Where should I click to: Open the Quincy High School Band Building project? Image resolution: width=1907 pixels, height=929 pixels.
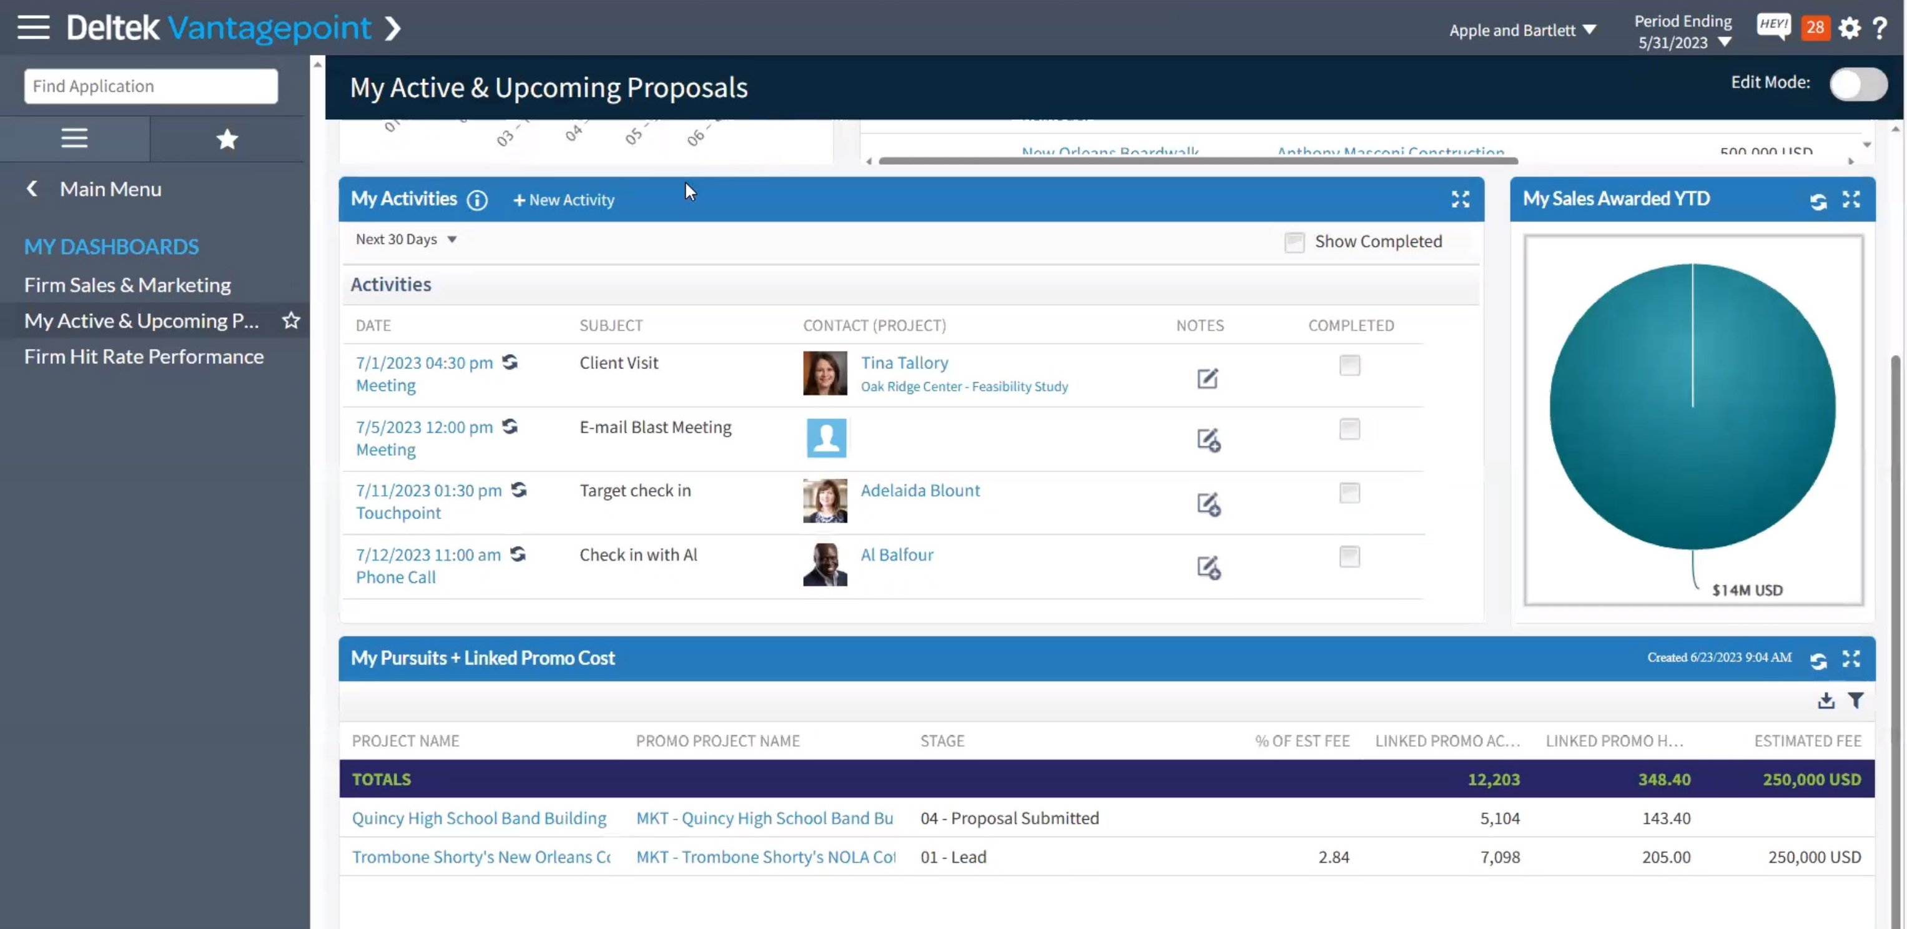479,818
